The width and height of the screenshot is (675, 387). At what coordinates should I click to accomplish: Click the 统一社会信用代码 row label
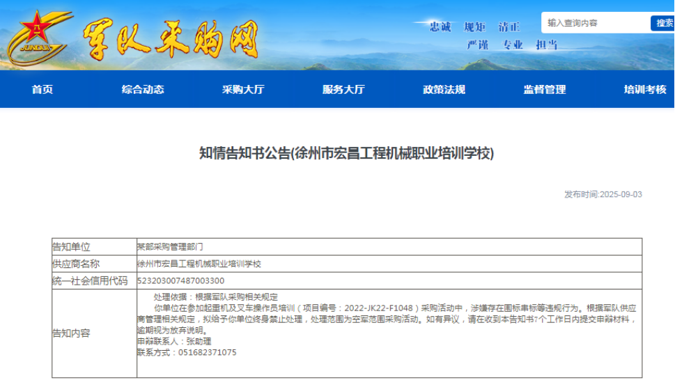tap(90, 281)
